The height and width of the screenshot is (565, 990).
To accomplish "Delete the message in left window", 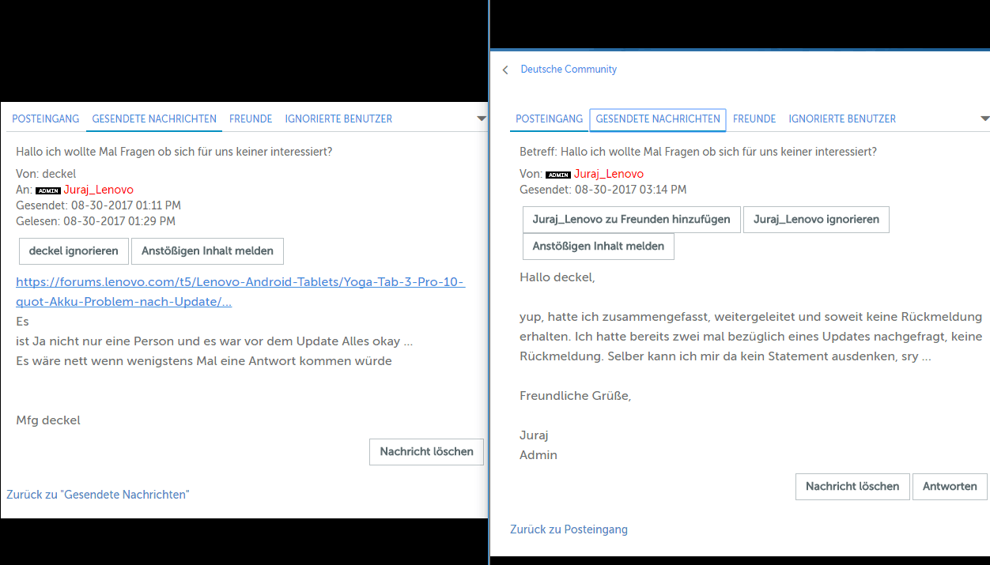I will [426, 451].
